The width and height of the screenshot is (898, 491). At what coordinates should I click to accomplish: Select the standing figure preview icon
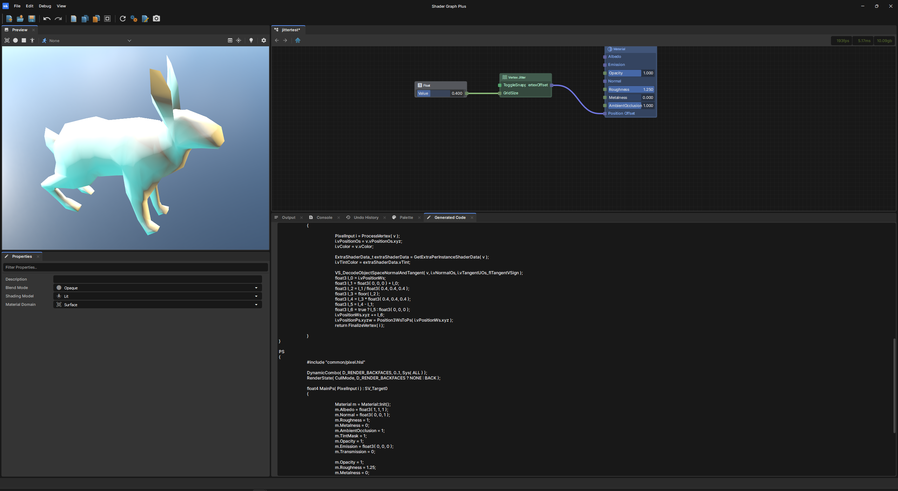click(x=32, y=40)
